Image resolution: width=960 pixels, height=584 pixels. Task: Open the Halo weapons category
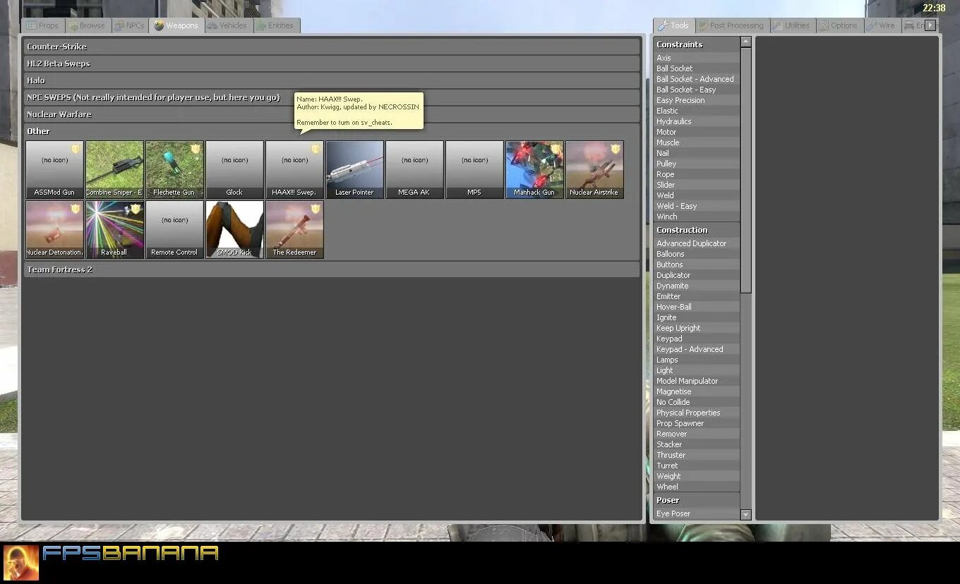click(x=332, y=80)
